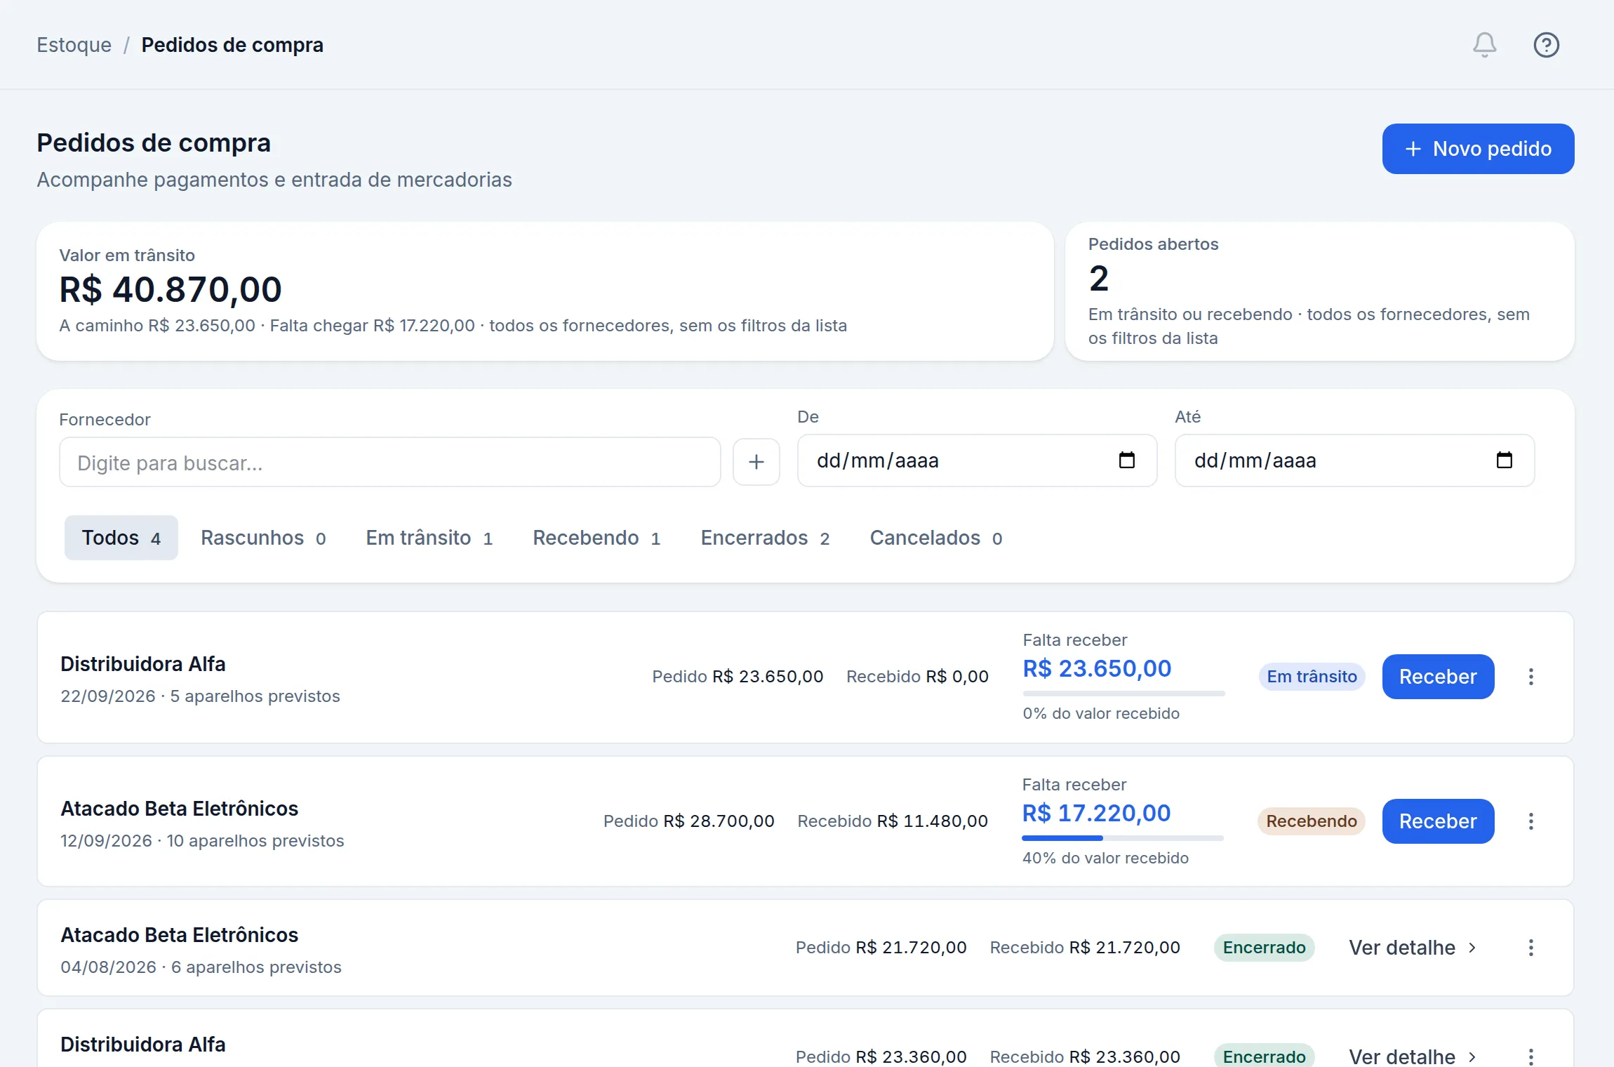Go to Estoque in the breadcrumb
The width and height of the screenshot is (1614, 1067).
pos(74,45)
